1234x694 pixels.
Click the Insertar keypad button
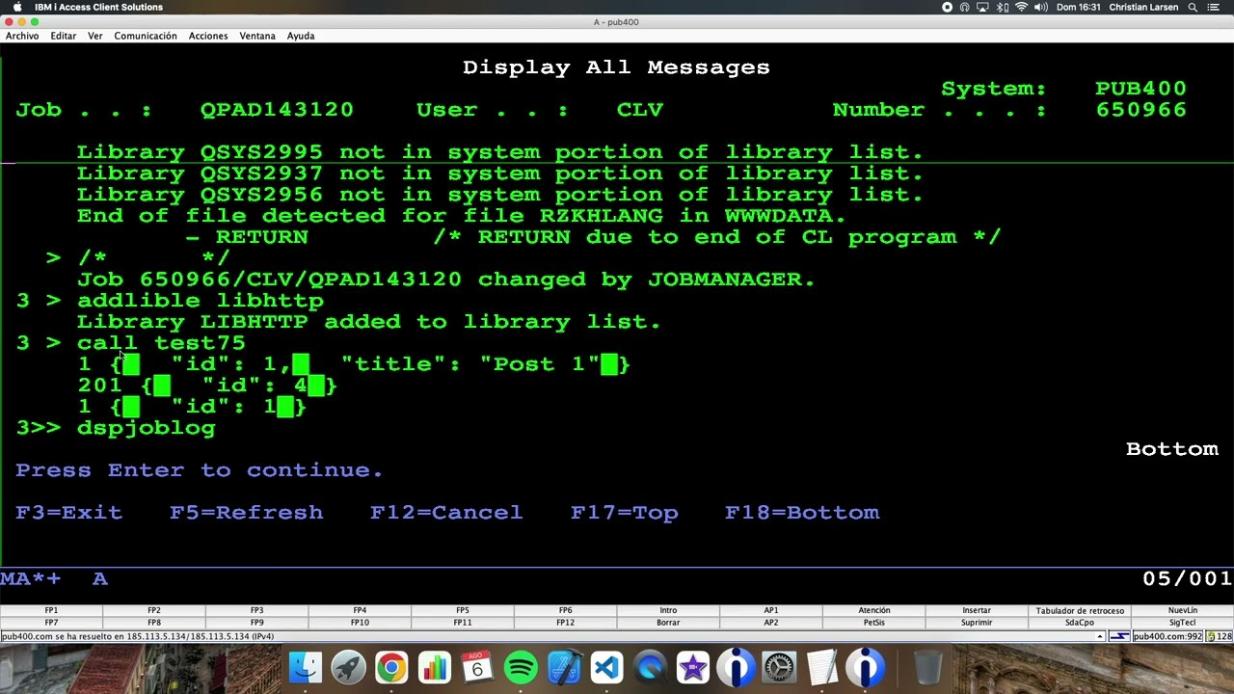(977, 610)
